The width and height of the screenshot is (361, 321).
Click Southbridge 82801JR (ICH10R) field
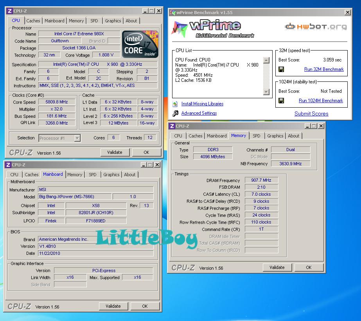96,213
